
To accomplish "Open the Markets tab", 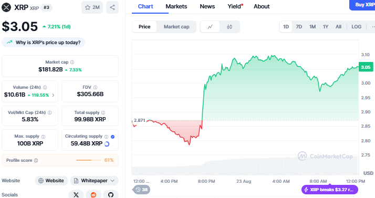I will pyautogui.click(x=176, y=6).
